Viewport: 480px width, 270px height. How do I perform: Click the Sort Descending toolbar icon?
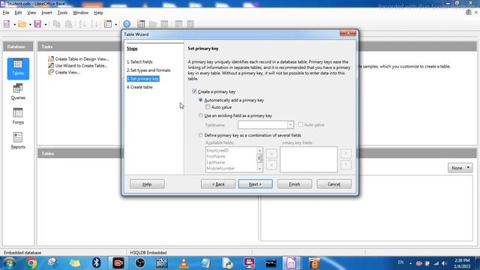click(x=94, y=24)
